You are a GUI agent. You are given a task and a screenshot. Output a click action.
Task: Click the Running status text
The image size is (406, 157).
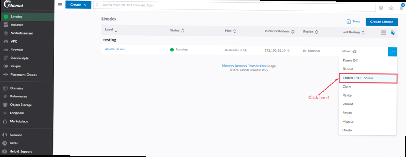(x=182, y=49)
